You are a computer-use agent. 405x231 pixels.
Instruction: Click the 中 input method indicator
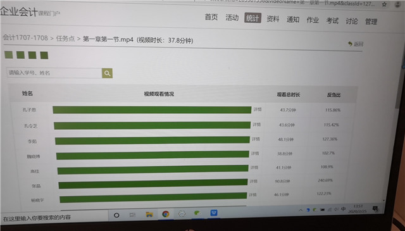(343, 209)
